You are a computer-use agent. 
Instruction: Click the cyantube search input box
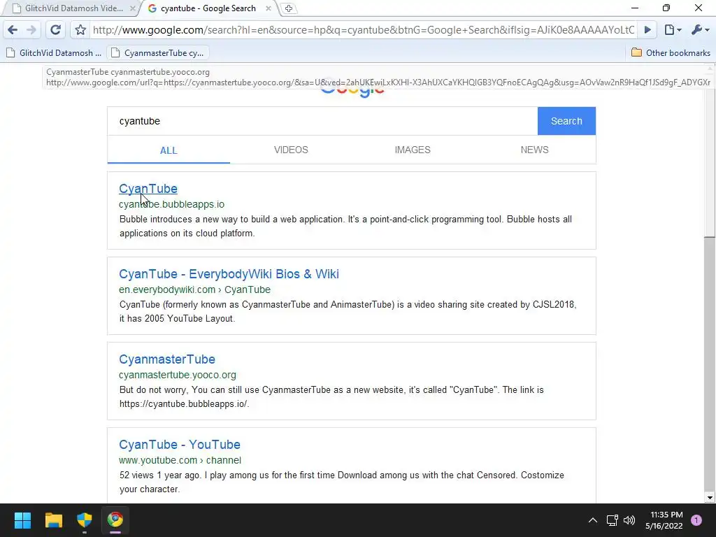(x=322, y=121)
